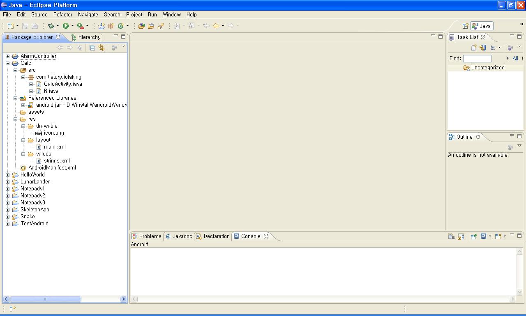Click the Open Perspective icon
Viewport: 526px width, 316px height.
pyautogui.click(x=465, y=26)
